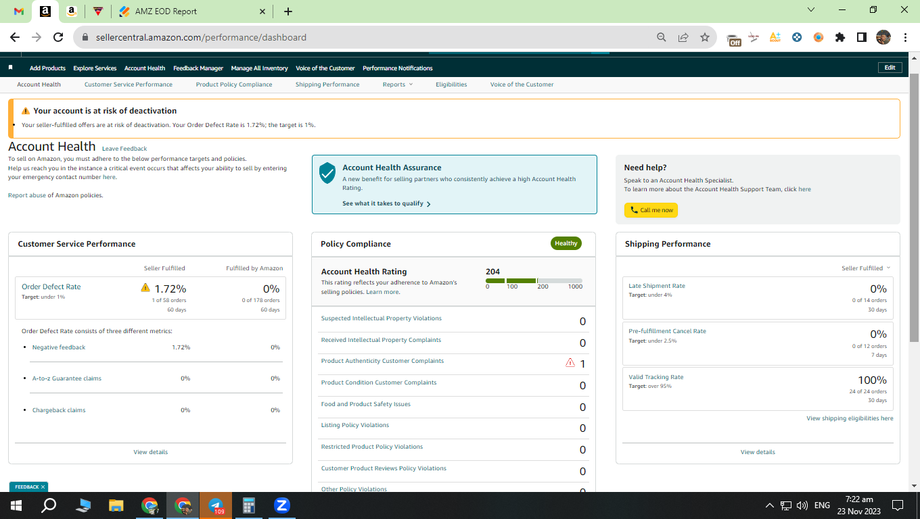This screenshot has width=920, height=519.
Task: Open Performance Notifications
Action: [x=398, y=68]
